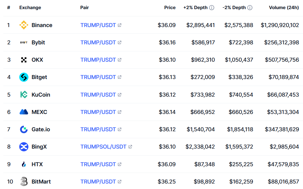
Task: Click the +2% Depth info icon
Action: 212,8
